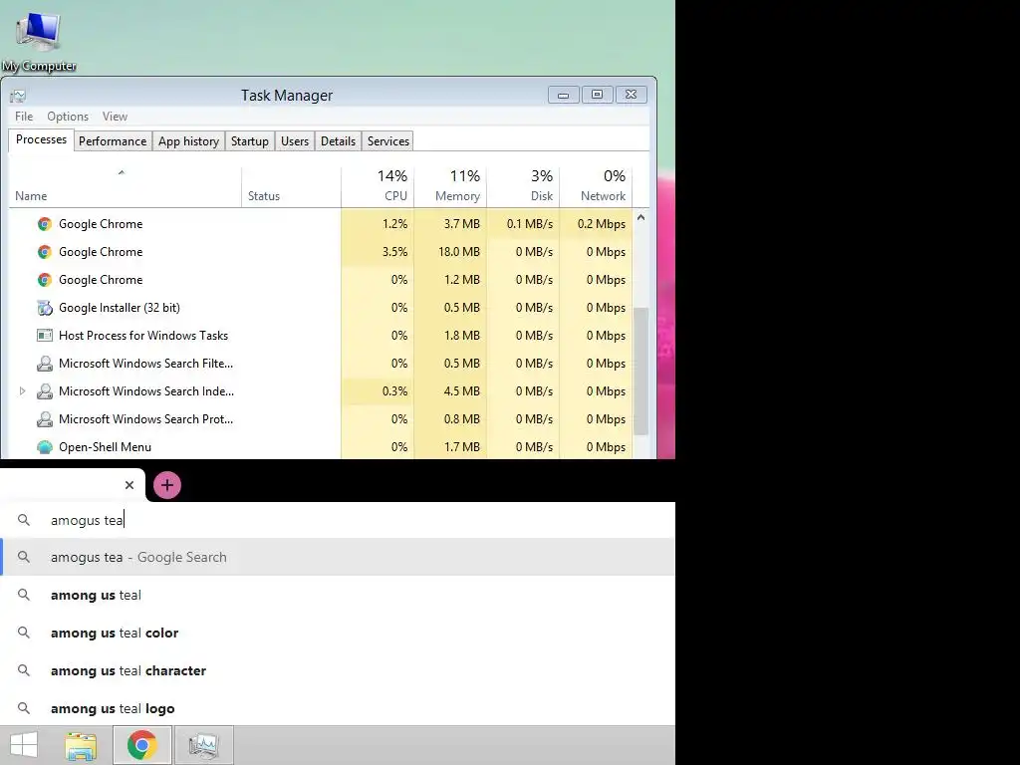Sort processes by Disk column
Image resolution: width=1020 pixels, height=765 pixels.
coord(524,185)
